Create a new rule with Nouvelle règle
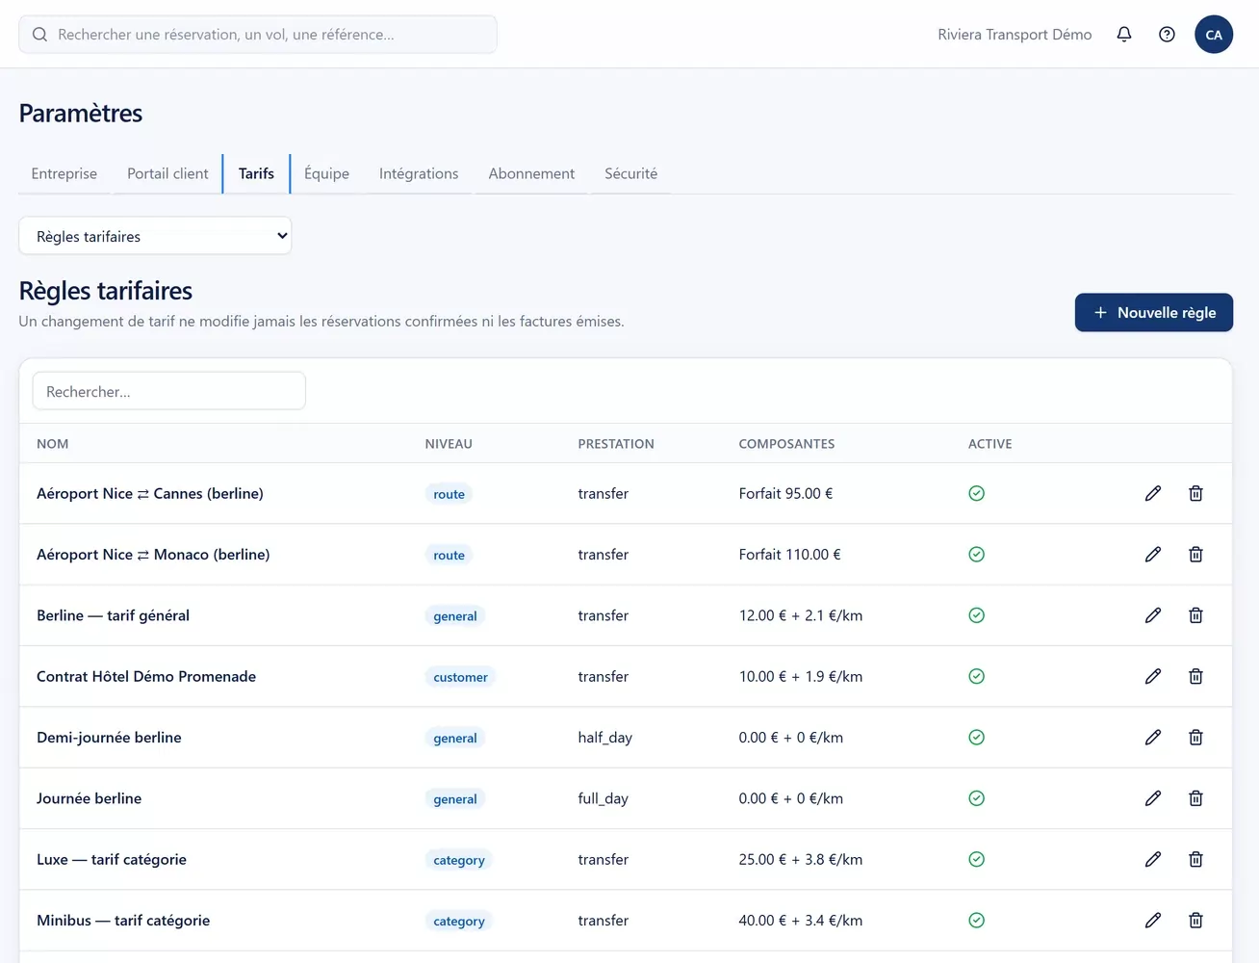This screenshot has height=963, width=1259. (1153, 313)
